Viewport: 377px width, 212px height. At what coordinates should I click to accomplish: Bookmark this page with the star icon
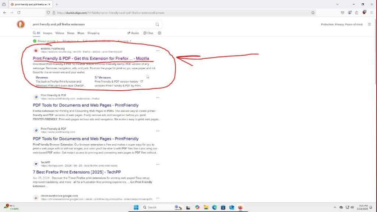pos(313,13)
